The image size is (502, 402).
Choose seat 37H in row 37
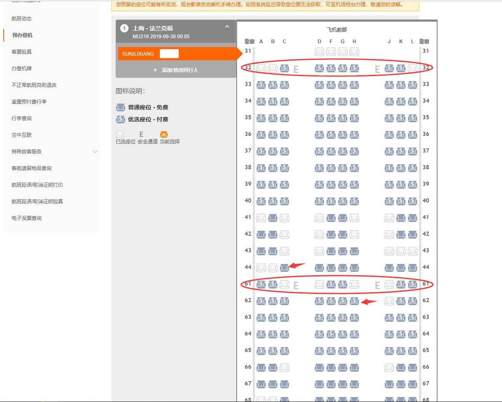[x=354, y=151]
